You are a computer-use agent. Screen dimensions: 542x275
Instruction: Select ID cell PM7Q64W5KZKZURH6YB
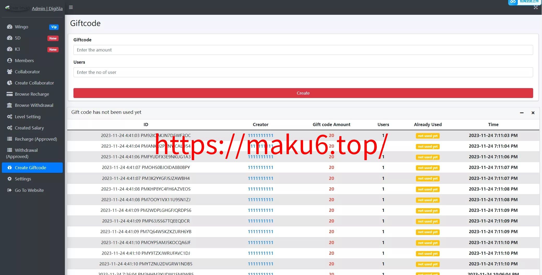click(x=146, y=232)
